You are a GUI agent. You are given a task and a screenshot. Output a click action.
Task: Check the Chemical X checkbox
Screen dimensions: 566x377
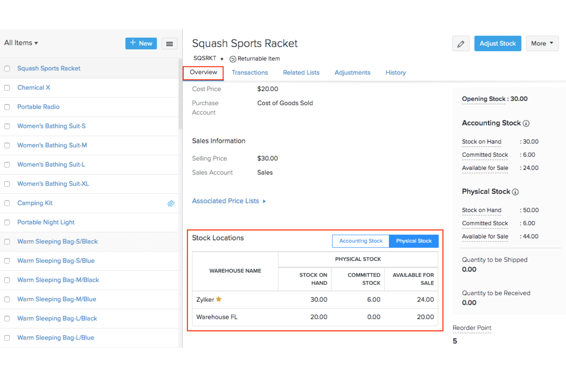pos(7,88)
